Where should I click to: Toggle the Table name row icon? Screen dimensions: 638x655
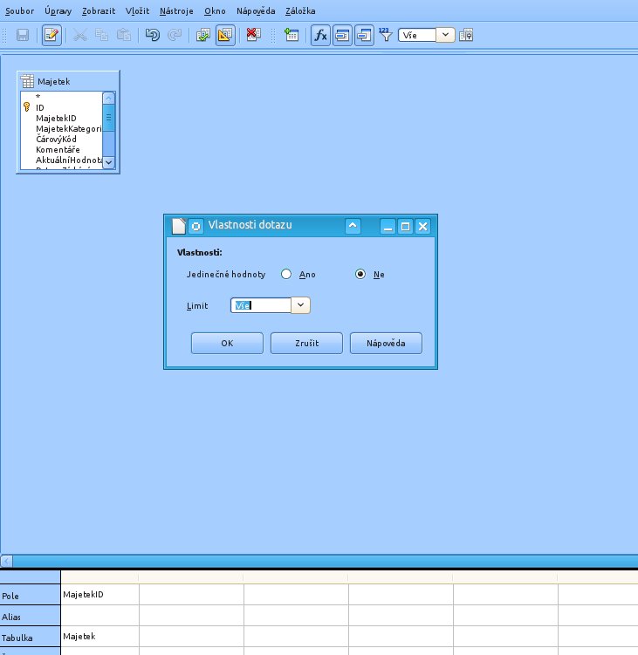(342, 35)
